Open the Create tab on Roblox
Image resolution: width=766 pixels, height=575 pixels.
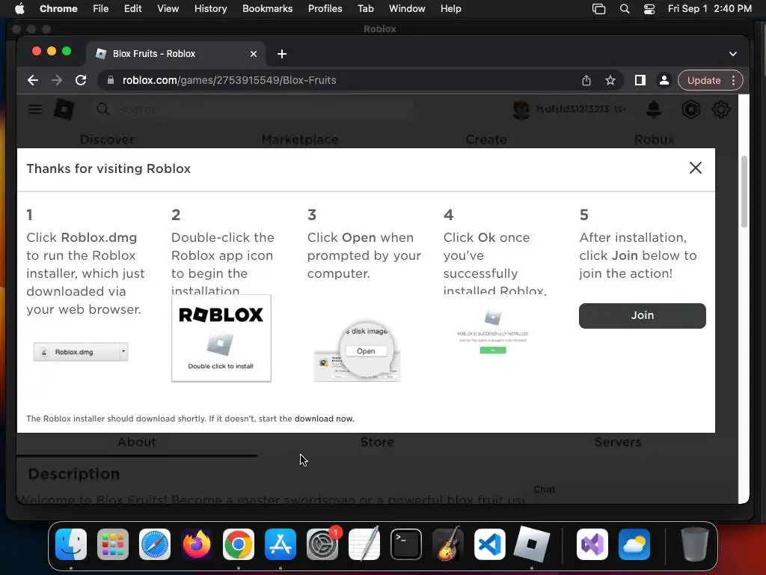[486, 139]
